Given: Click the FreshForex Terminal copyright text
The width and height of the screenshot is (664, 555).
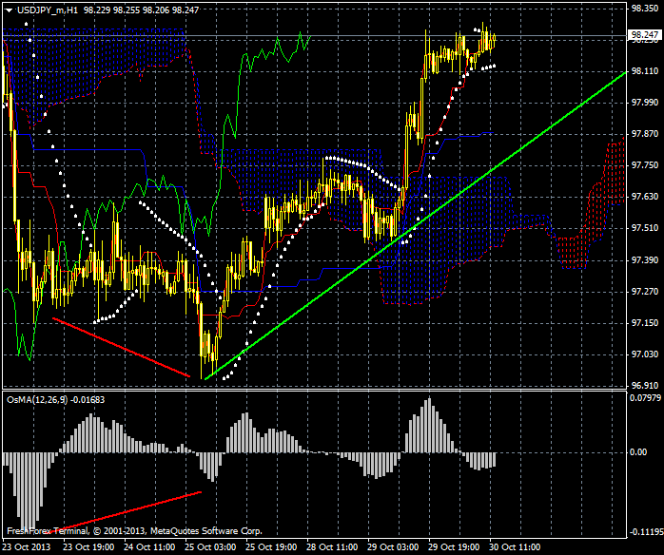Looking at the screenshot, I should coord(133,531).
